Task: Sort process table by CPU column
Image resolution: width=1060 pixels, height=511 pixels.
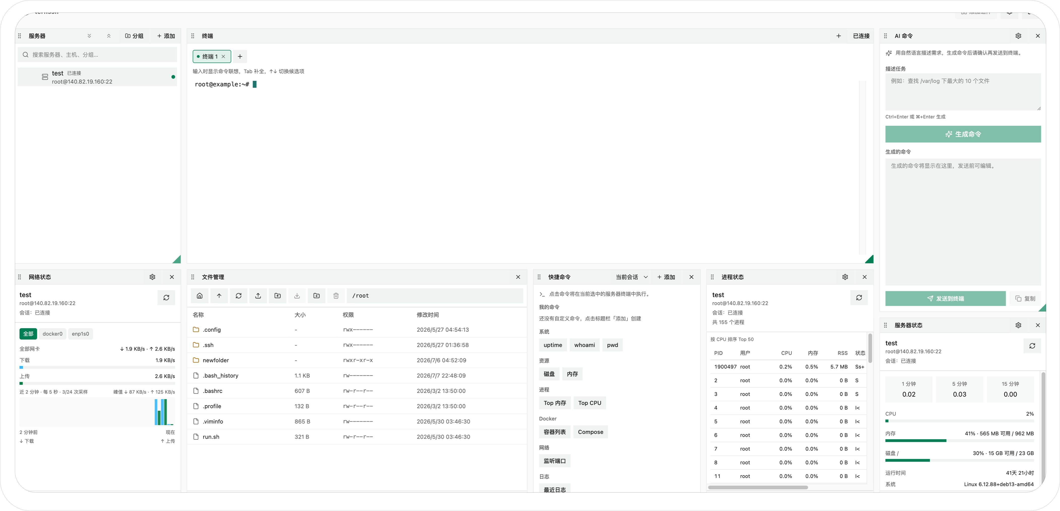Action: coord(786,353)
